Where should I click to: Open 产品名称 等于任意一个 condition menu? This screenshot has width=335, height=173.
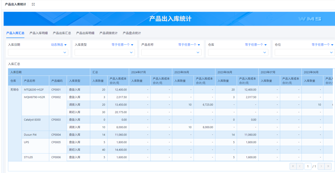[x=189, y=45]
